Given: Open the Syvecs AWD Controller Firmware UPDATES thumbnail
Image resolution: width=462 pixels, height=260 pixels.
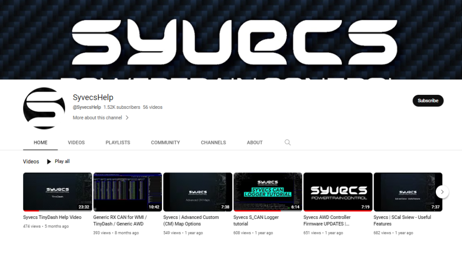Looking at the screenshot, I should tap(338, 191).
